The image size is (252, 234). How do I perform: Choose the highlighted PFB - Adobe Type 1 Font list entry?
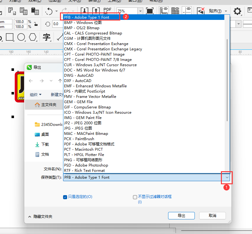[x=144, y=17]
